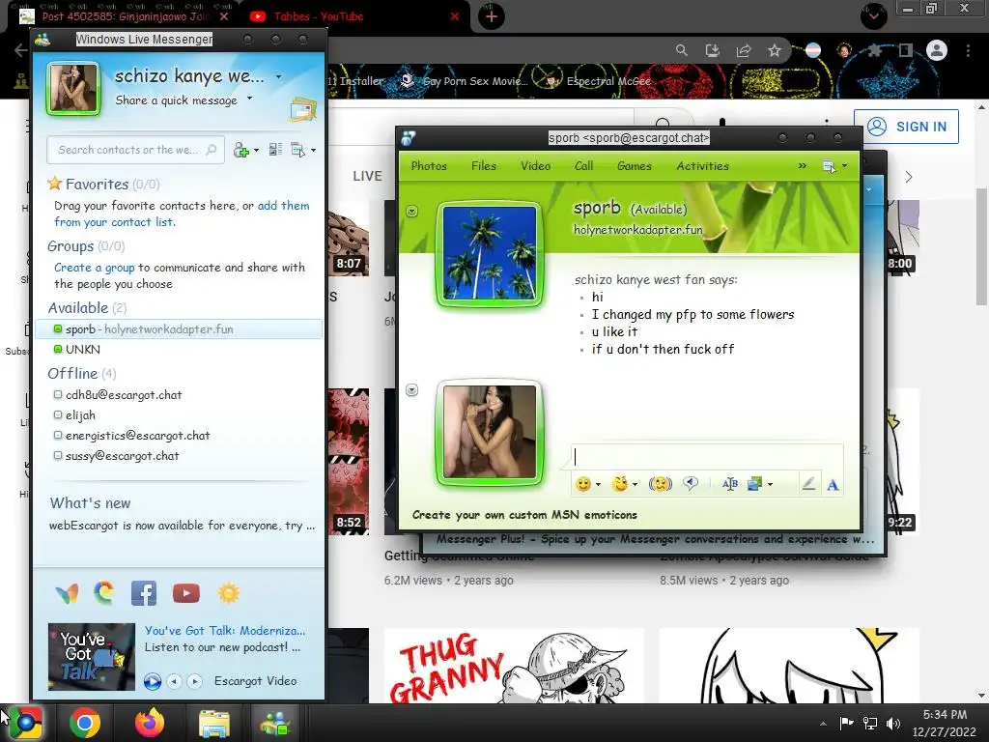This screenshot has width=989, height=742.
Task: Change the font with the AB icon
Action: pos(730,484)
